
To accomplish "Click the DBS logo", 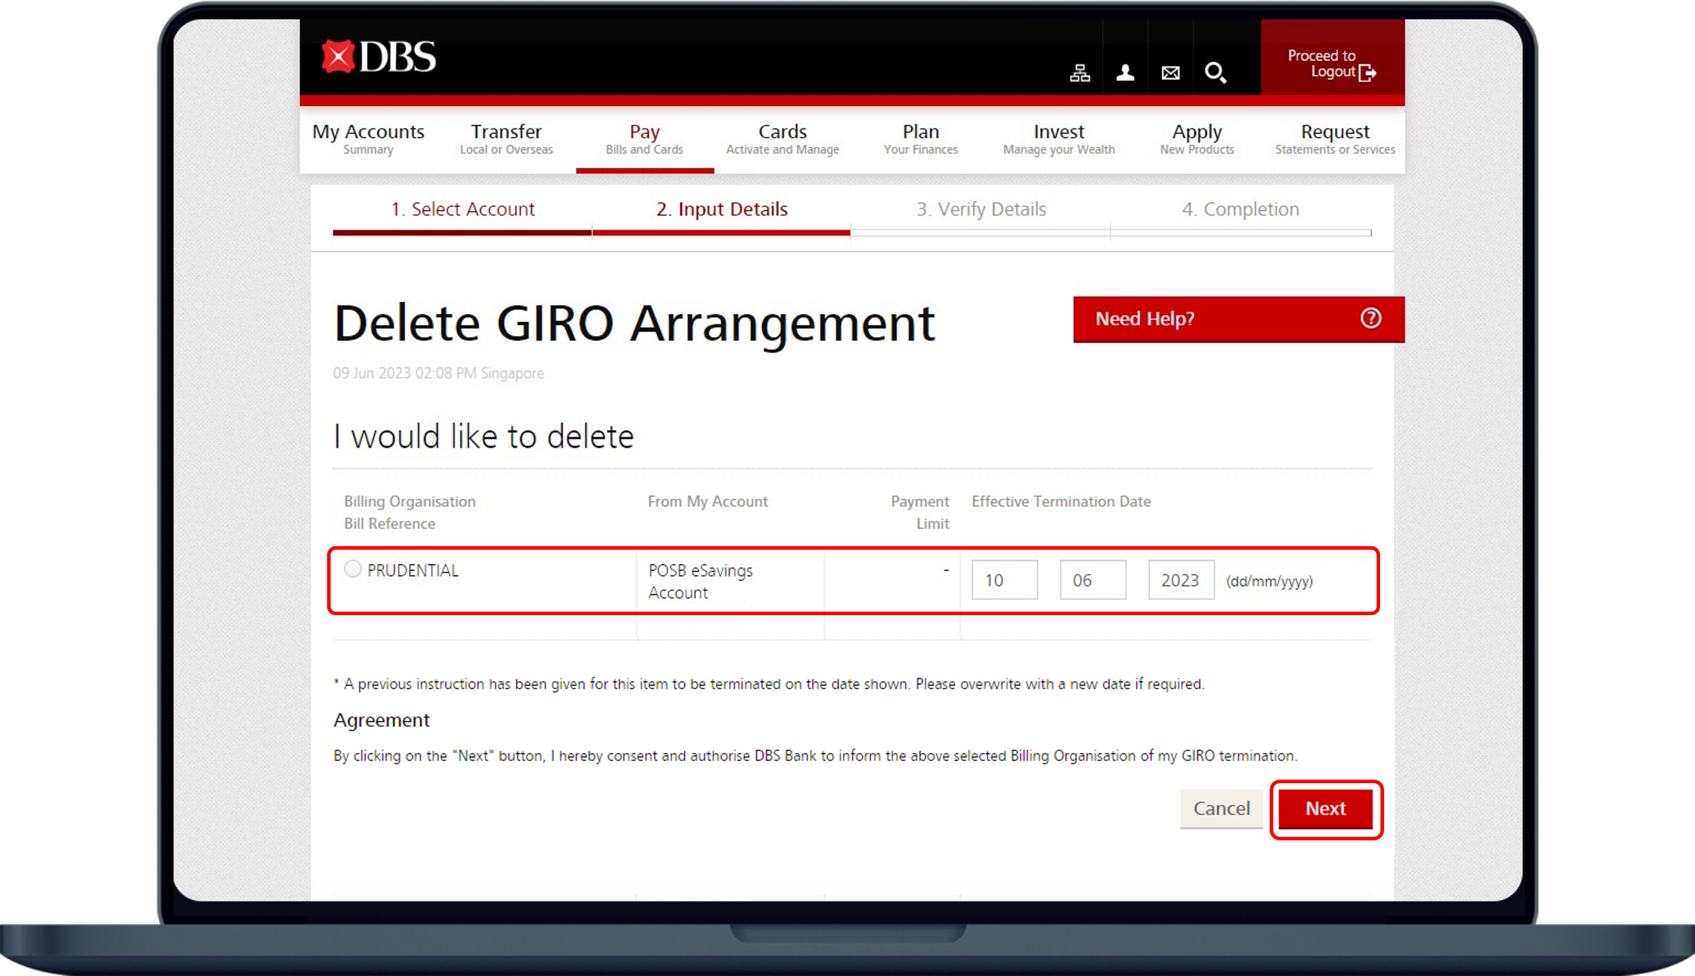I will coord(379,57).
